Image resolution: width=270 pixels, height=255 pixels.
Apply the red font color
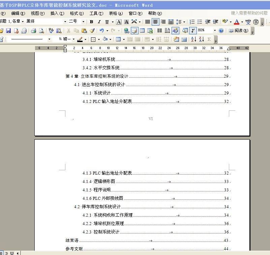tap(237, 22)
